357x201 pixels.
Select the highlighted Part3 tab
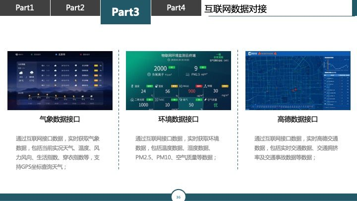[x=125, y=12]
